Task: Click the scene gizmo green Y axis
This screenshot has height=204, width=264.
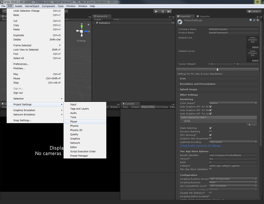Action: 82,27
